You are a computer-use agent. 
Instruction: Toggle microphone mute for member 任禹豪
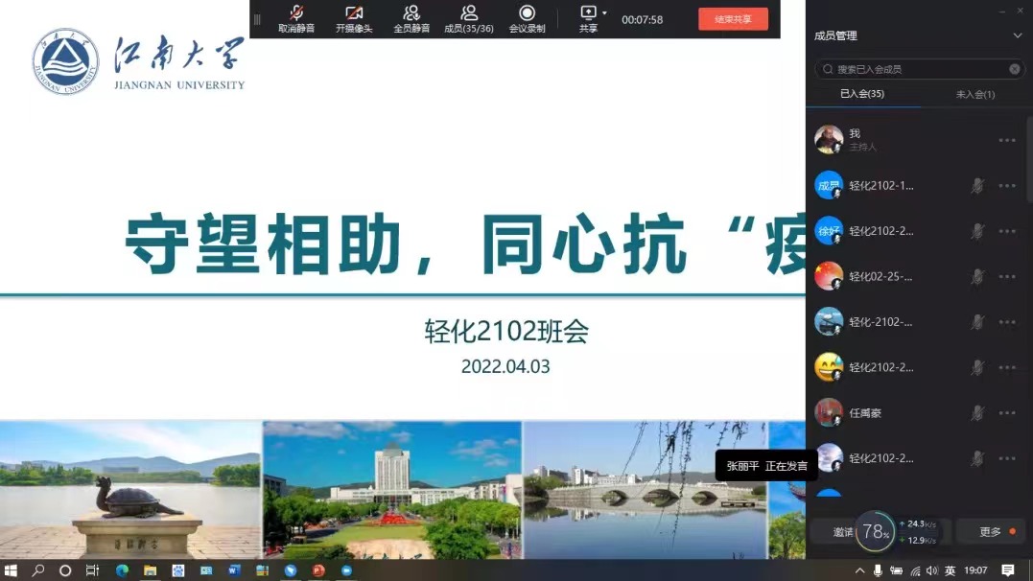click(x=977, y=413)
